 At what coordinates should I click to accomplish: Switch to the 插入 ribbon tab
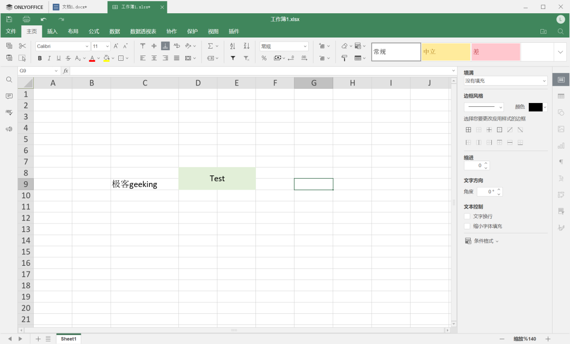tap(52, 31)
